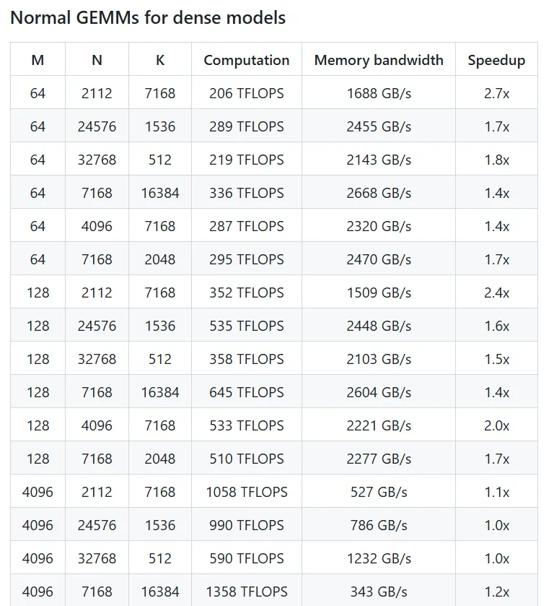Viewport: 554px width, 606px height.
Task: Click the K column header
Action: (160, 60)
